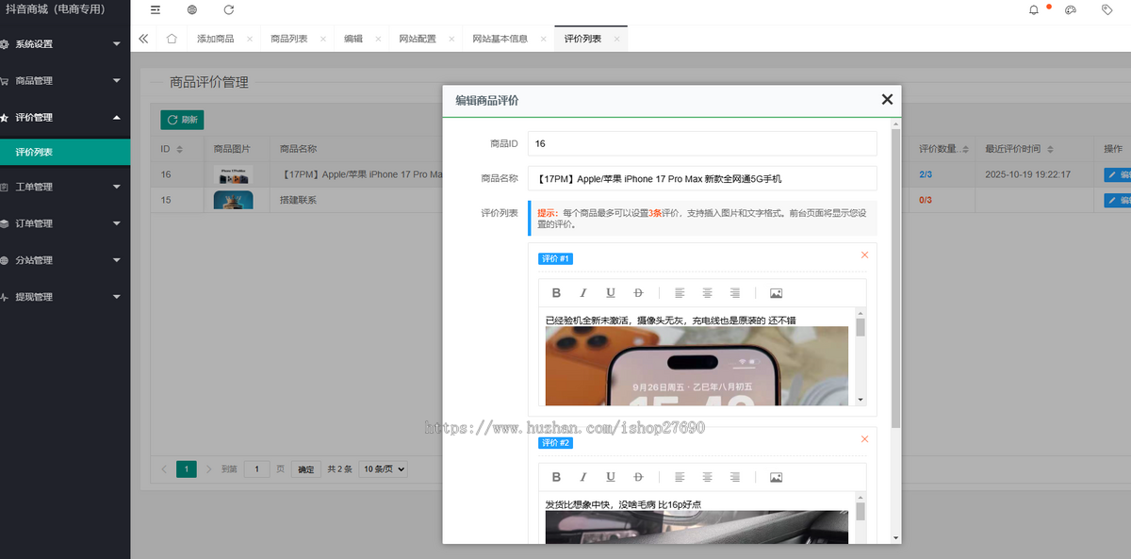1131x559 pixels.
Task: Open the notification bell icon
Action: 1034,9
